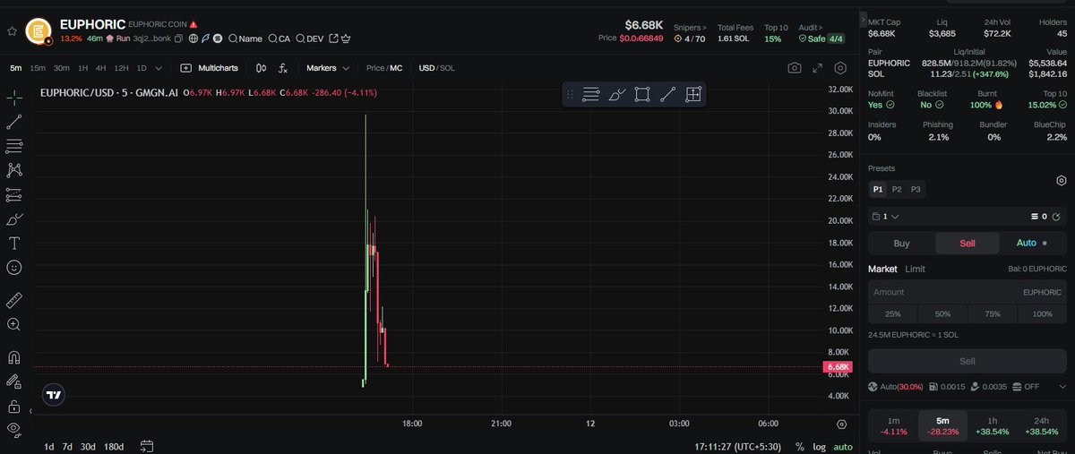The width and height of the screenshot is (1075, 454).
Task: Open the wallet selector dropdown
Action: pyautogui.click(x=886, y=216)
